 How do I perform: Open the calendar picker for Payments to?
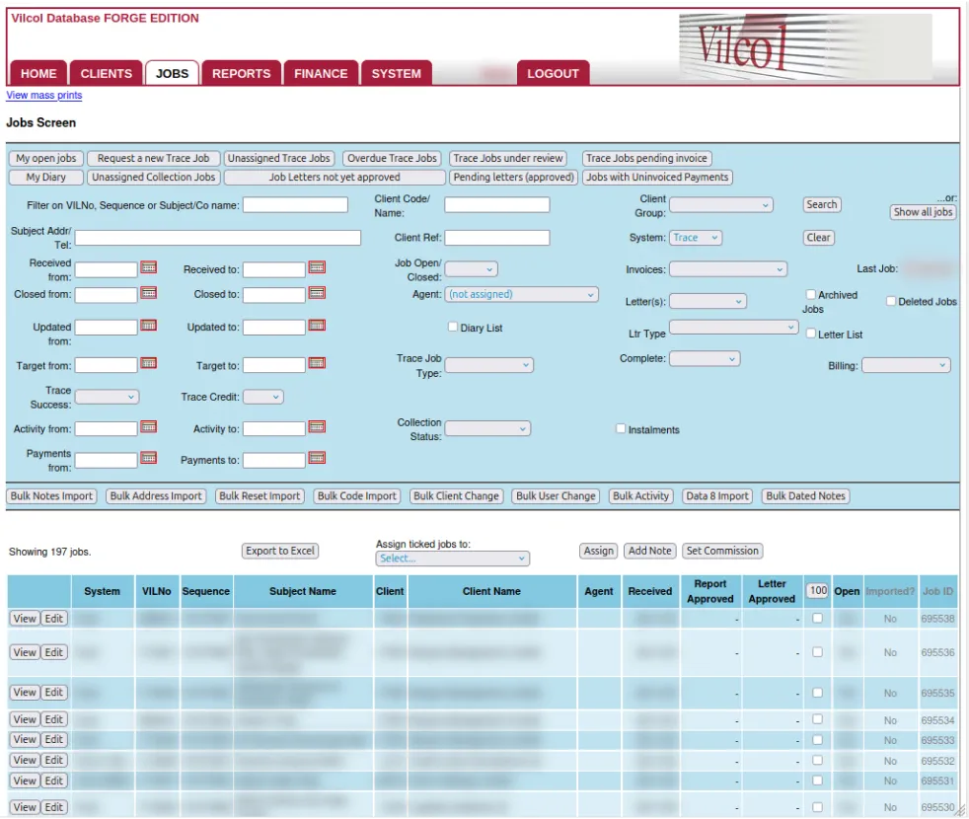coord(318,459)
